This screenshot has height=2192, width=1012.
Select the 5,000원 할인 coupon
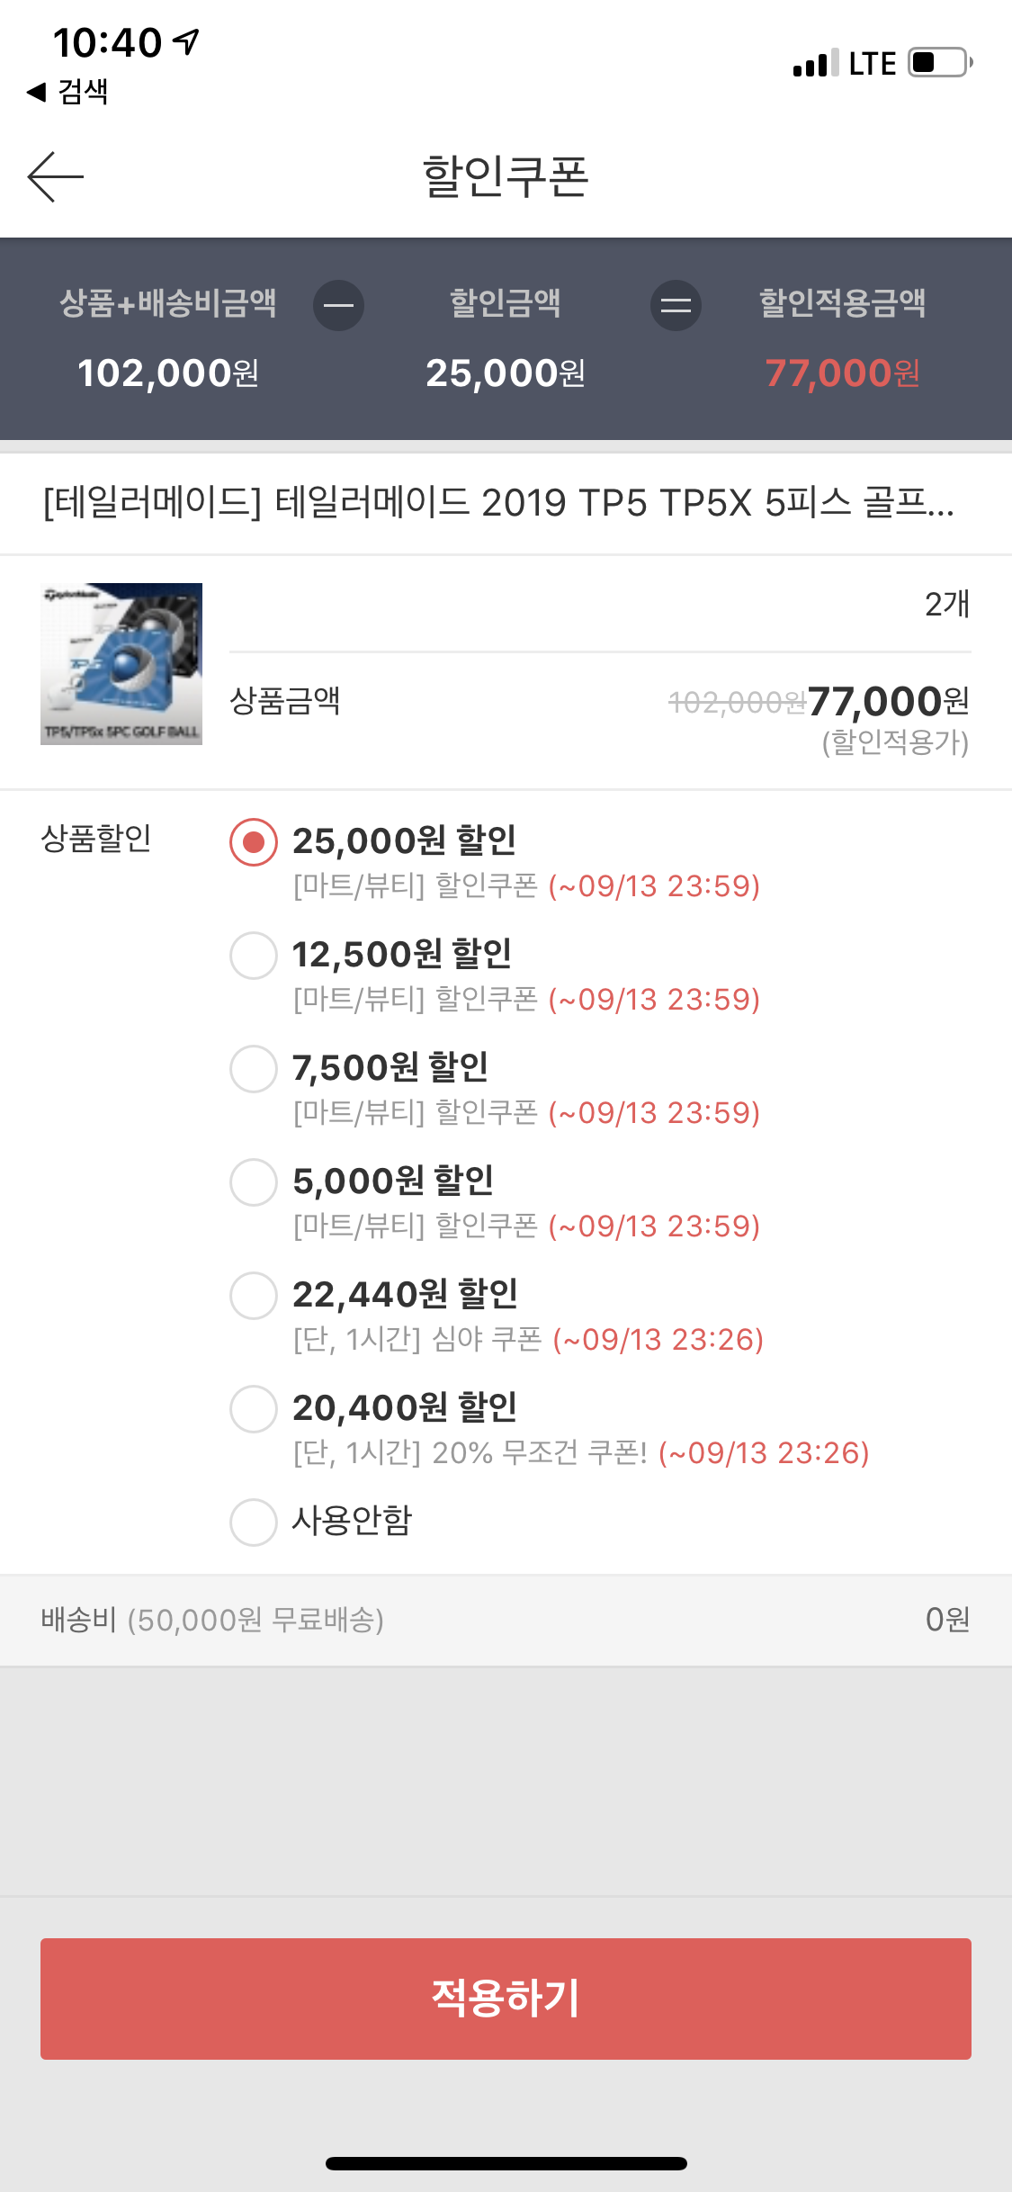pos(254,1182)
